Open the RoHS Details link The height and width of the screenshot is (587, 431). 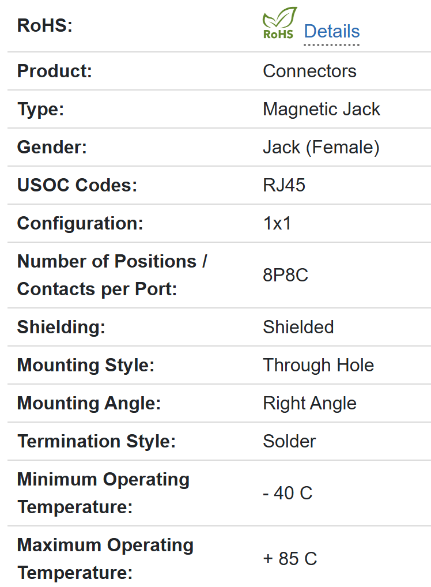click(x=331, y=31)
